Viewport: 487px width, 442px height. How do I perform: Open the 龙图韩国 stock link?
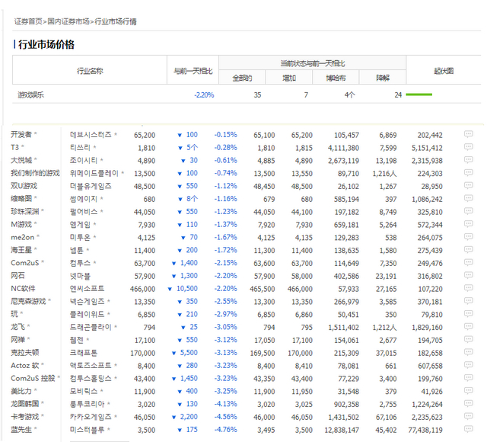tap(25, 404)
